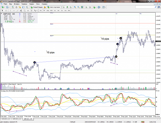Select the text tool A
Image resolution: width=161 pixels, height=123 pixels.
[28, 11]
